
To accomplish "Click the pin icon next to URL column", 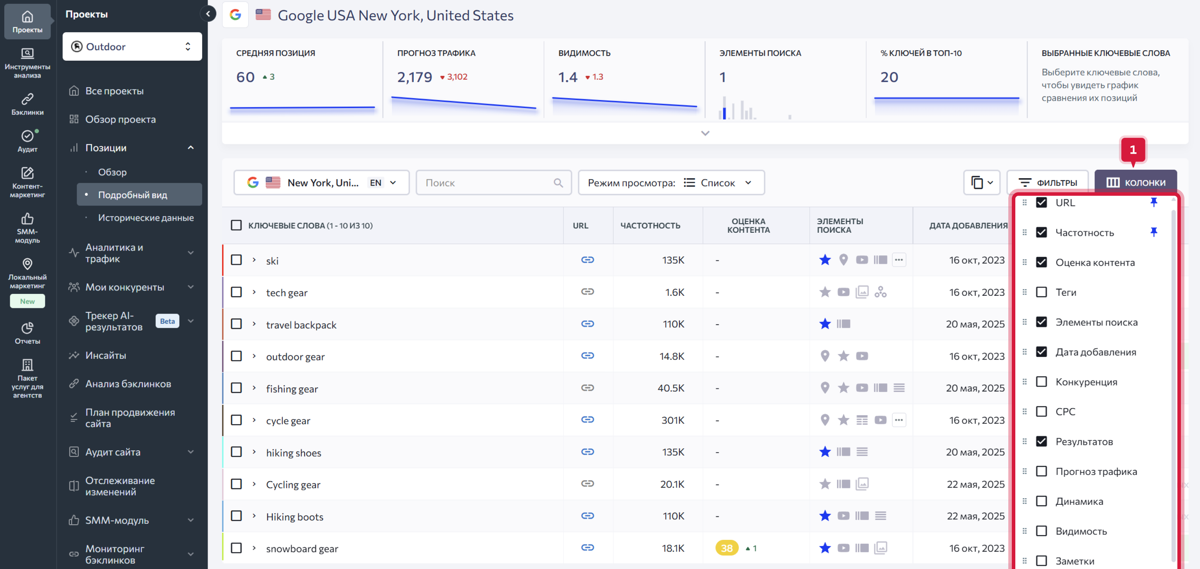I will pos(1153,202).
